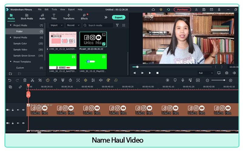The image size is (243, 151).
Task: Switch to the Titles tab
Action: point(54,17)
